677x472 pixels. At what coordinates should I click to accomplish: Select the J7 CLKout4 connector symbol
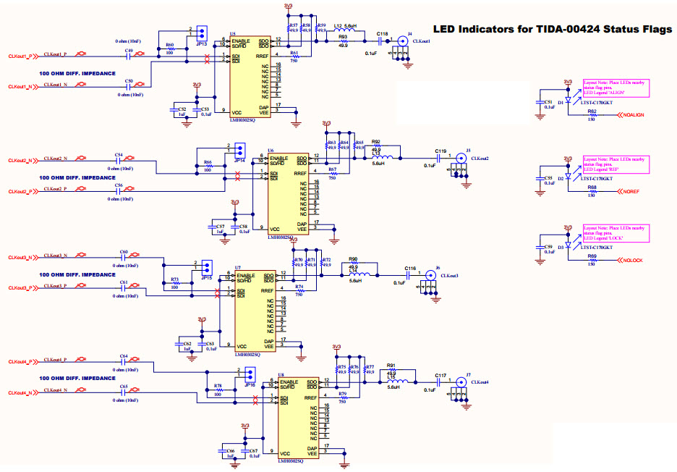point(460,382)
